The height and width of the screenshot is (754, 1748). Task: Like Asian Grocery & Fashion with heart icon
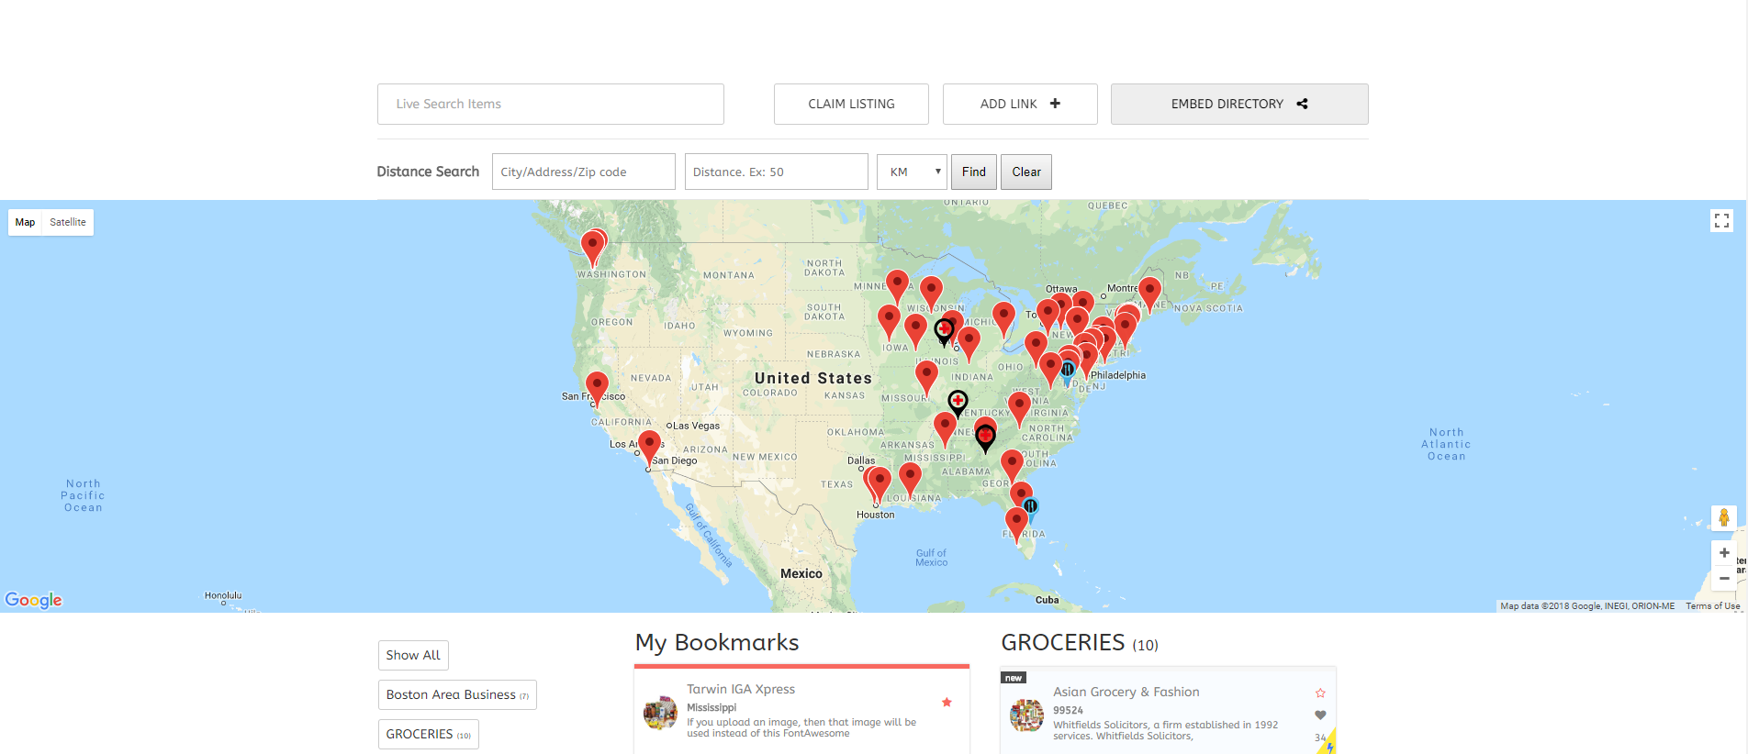tap(1320, 715)
